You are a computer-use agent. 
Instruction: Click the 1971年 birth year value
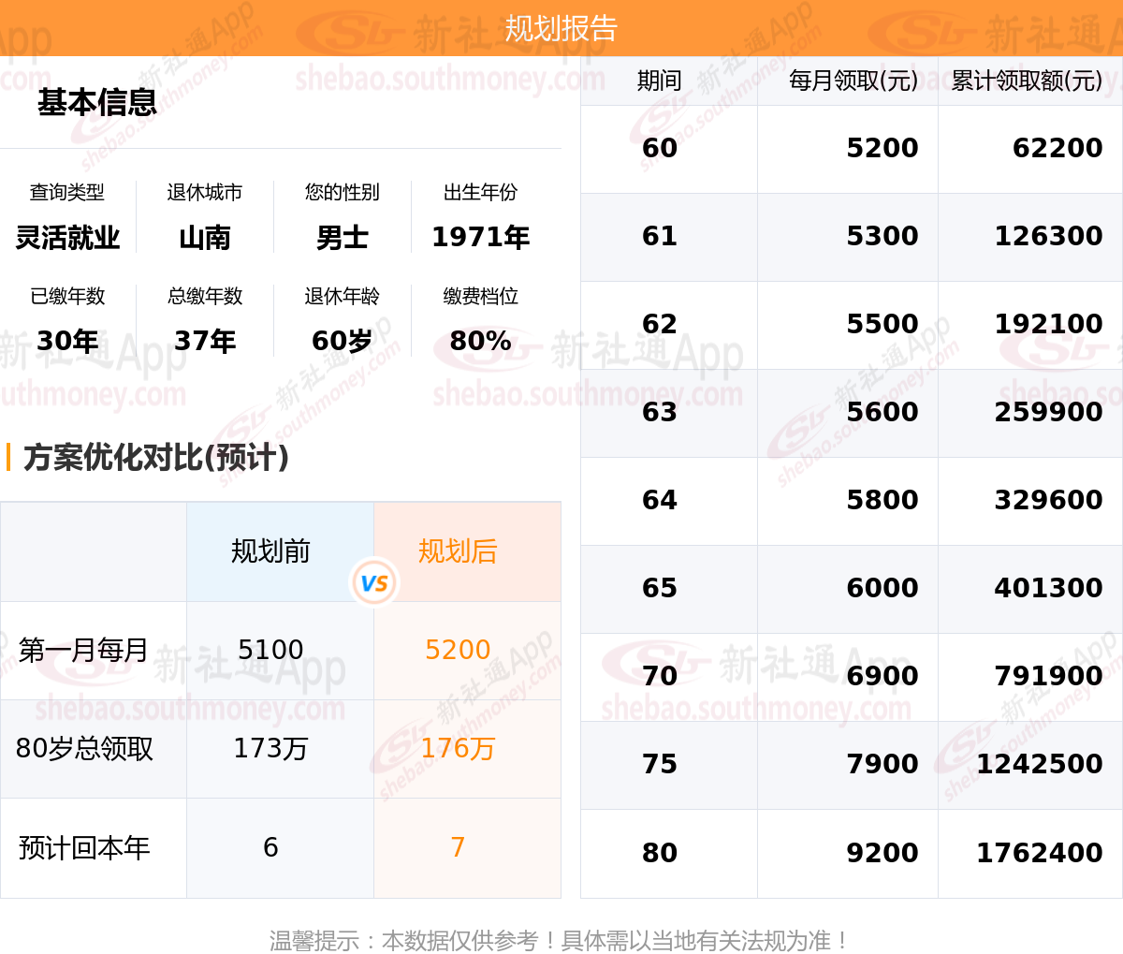pos(480,238)
